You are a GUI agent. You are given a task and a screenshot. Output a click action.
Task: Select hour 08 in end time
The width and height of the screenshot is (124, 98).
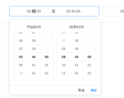tap(64, 49)
